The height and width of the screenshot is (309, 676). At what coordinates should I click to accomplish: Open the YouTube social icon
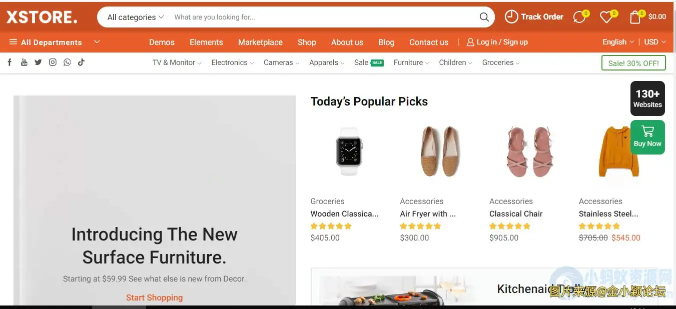[x=24, y=62]
